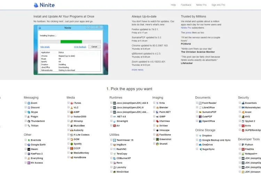Select the IrfanView label
Image resolution: width=261 pixels, height=174 pixels.
pyautogui.click(x=165, y=121)
